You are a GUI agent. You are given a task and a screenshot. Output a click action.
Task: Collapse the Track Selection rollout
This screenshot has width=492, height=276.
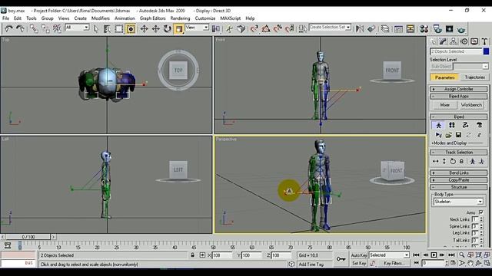(x=458, y=153)
